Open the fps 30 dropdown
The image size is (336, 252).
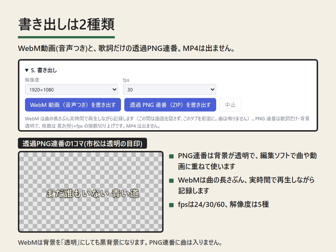[169, 90]
